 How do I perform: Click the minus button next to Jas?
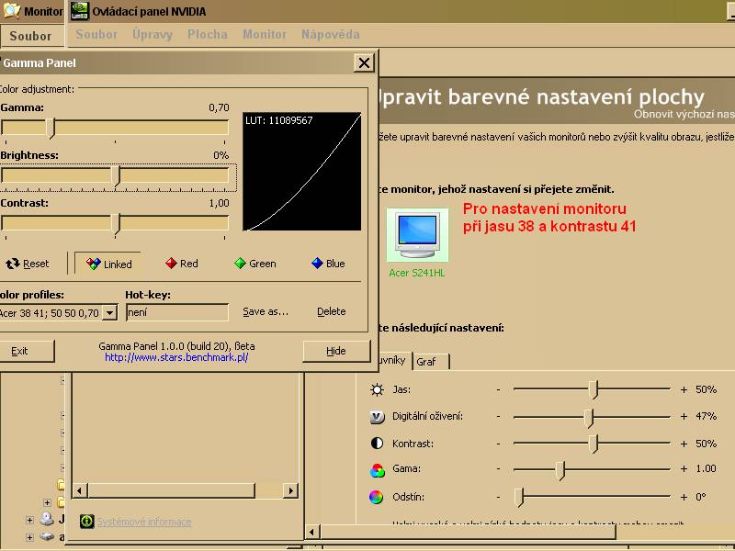498,389
